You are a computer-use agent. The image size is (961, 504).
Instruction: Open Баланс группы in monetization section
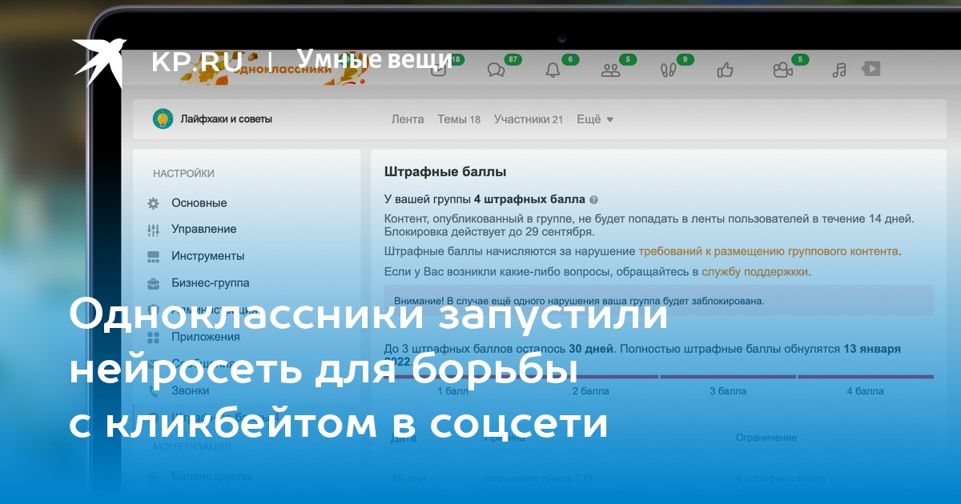coord(211,476)
